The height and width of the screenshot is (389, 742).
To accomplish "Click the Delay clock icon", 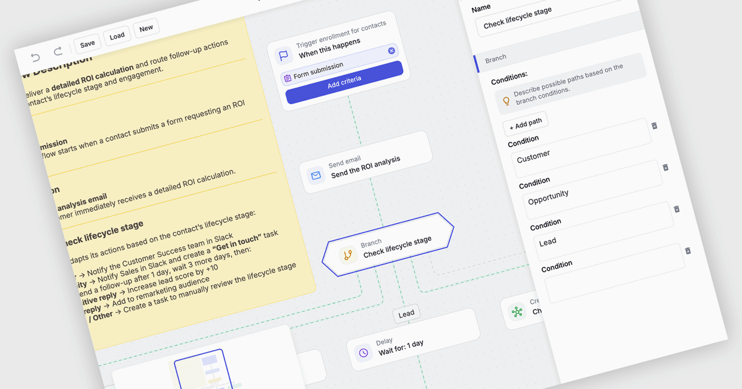I will pos(364,353).
